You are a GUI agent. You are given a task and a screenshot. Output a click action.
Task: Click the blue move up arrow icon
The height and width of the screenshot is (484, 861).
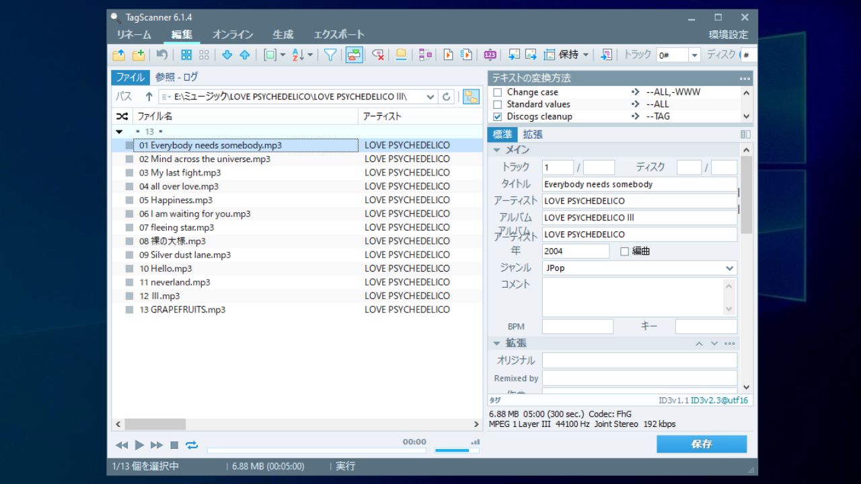coord(245,55)
